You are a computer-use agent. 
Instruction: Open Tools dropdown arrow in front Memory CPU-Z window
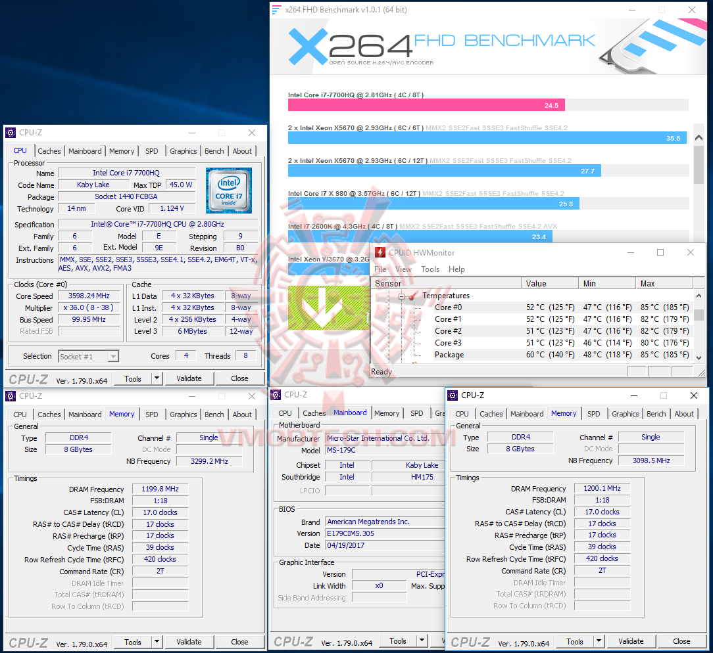click(x=599, y=641)
